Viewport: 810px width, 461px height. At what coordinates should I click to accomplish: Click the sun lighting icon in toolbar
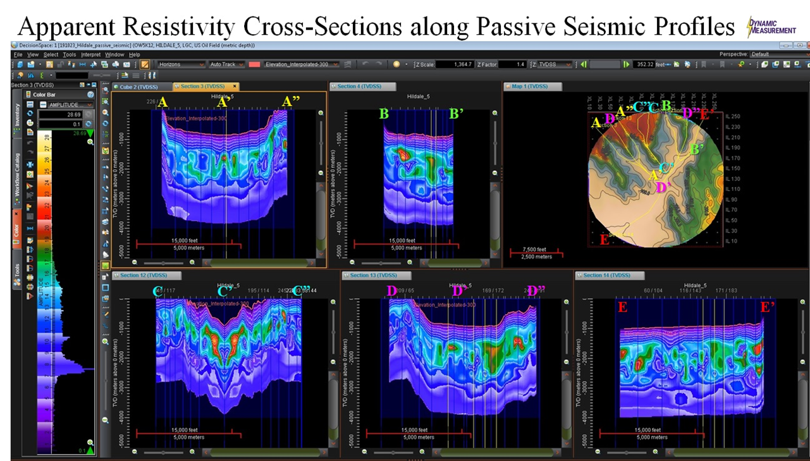click(x=396, y=65)
